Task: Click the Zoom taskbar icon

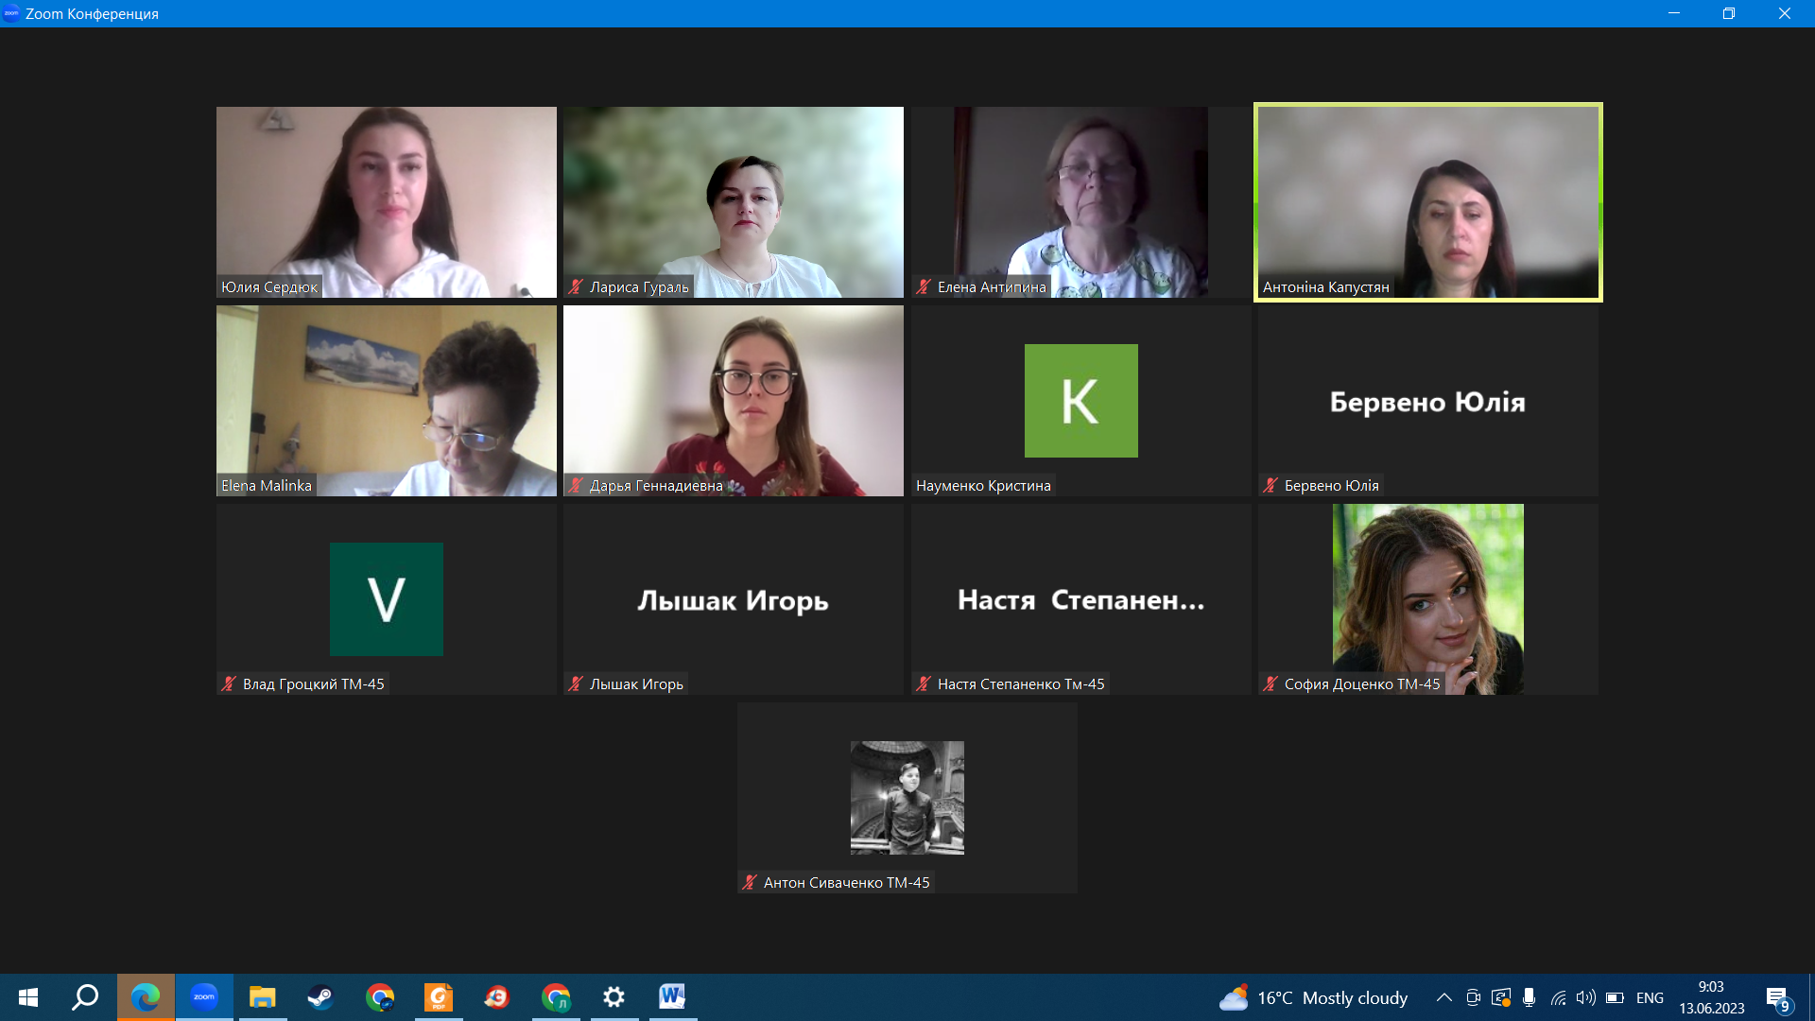Action: [x=204, y=997]
